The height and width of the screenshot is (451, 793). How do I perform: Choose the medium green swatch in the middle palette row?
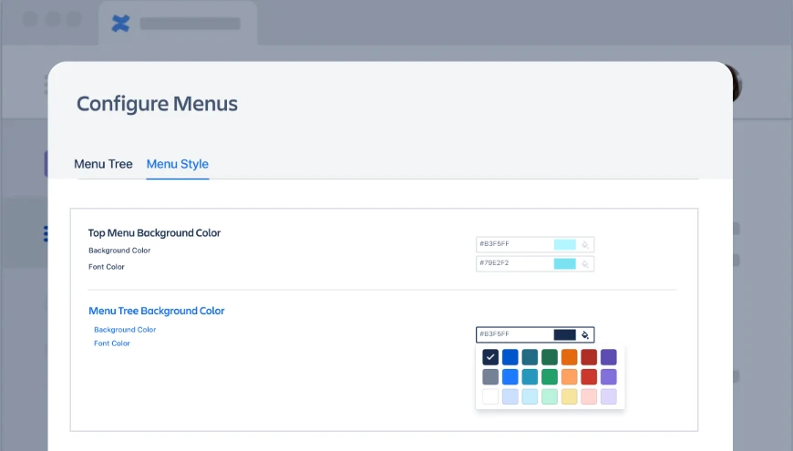click(x=550, y=376)
